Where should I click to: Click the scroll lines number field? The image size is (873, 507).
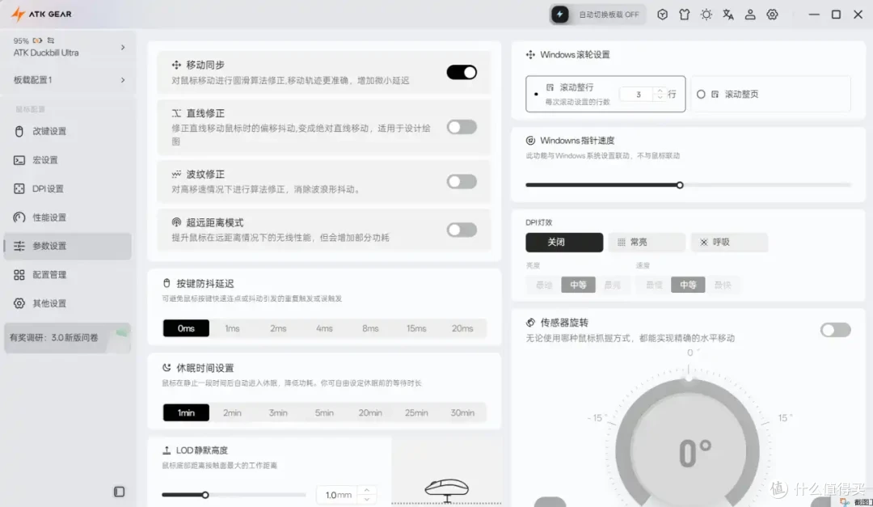click(638, 94)
